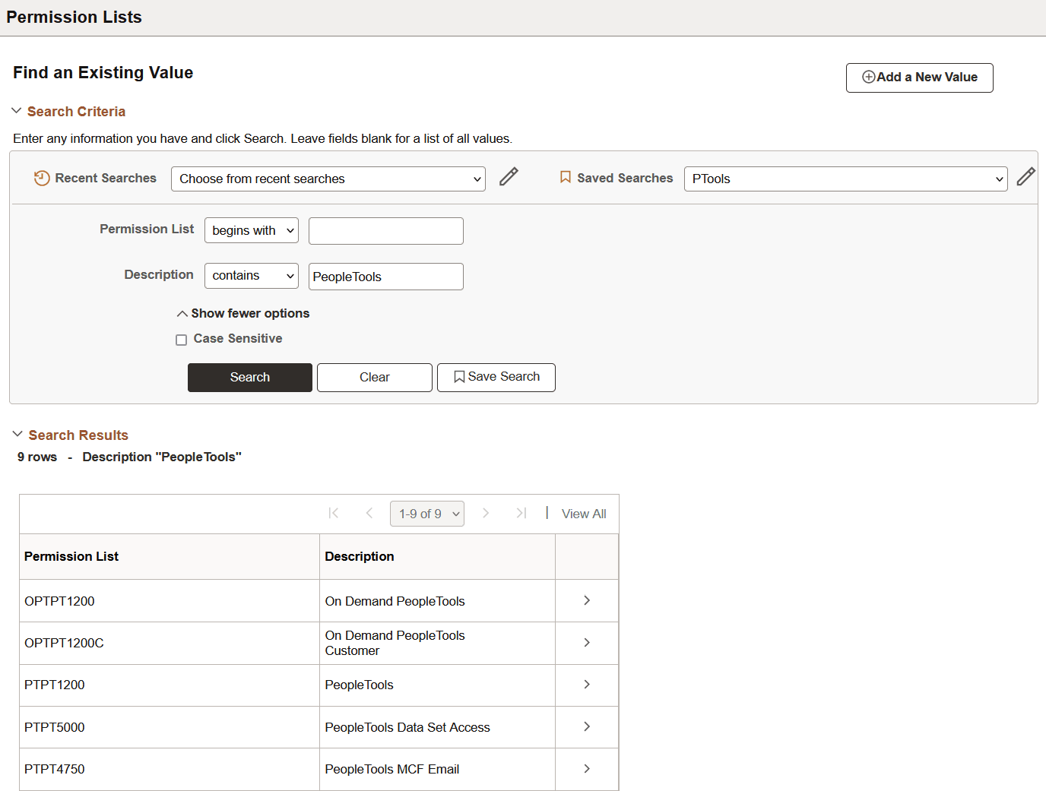Open the pencil icon beside recent searches
The width and height of the screenshot is (1046, 791).
click(x=508, y=176)
